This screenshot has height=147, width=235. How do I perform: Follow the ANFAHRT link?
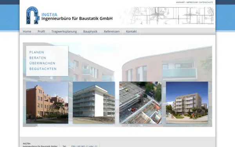coord(180,2)
